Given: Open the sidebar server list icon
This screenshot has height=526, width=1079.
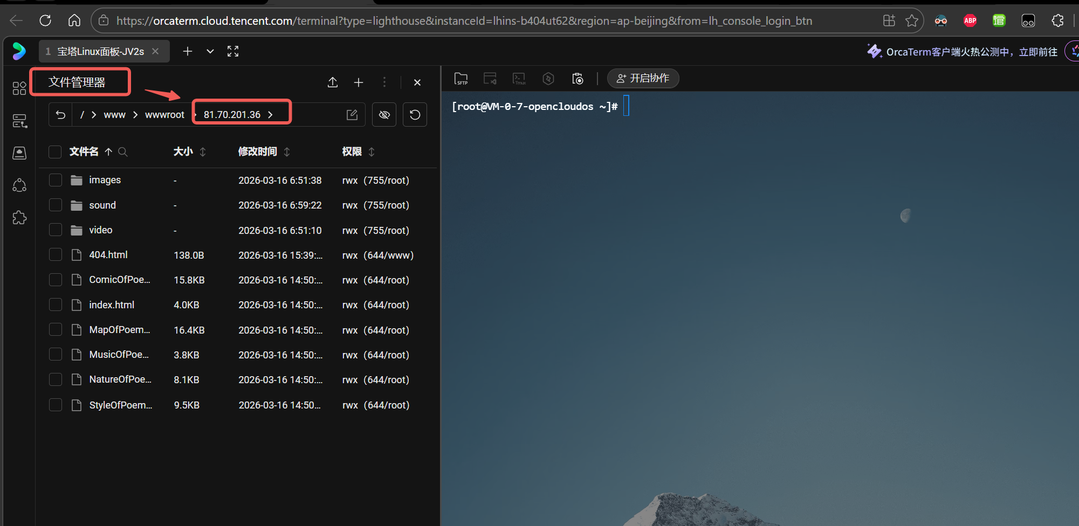Looking at the screenshot, I should tap(19, 121).
